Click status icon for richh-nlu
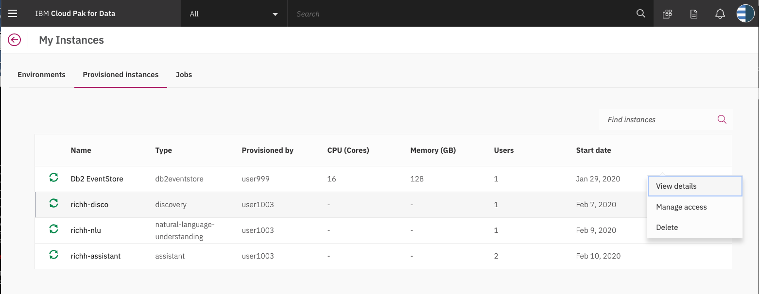The image size is (759, 294). [54, 229]
